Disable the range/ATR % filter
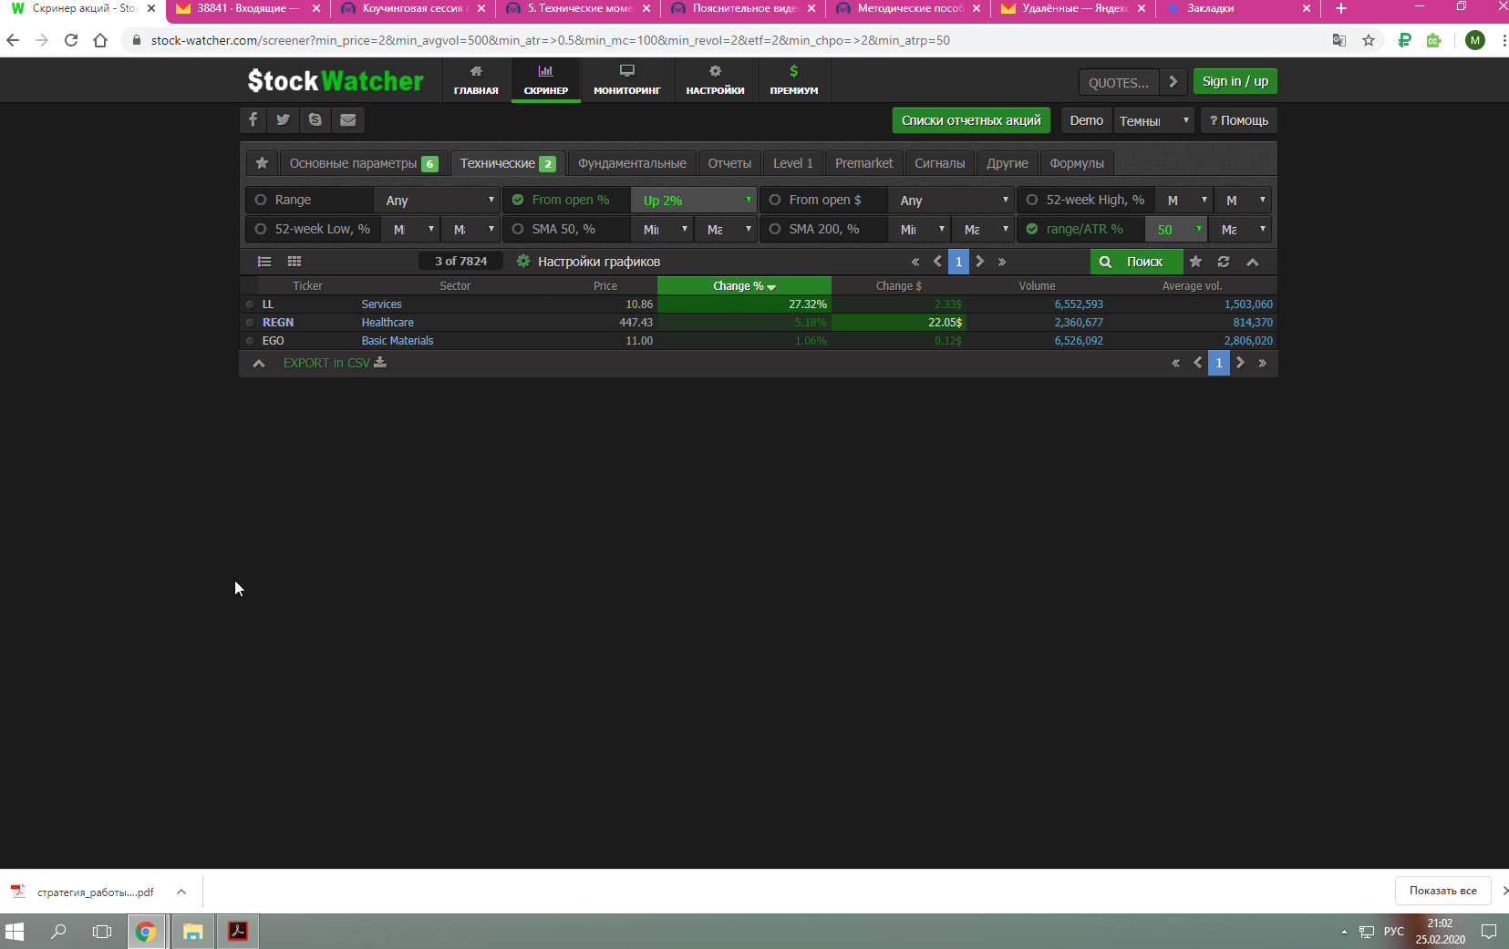 coord(1032,229)
